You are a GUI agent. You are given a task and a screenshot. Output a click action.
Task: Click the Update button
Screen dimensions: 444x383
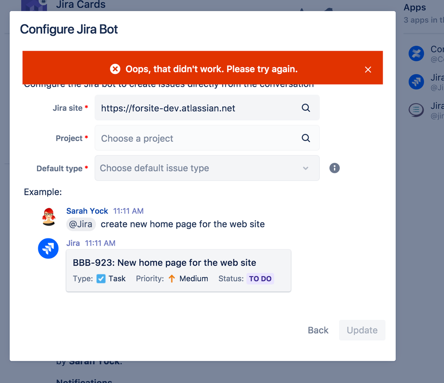[x=362, y=330]
